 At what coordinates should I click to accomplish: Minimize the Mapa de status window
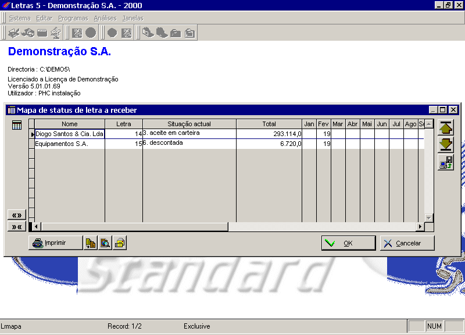(x=433, y=110)
